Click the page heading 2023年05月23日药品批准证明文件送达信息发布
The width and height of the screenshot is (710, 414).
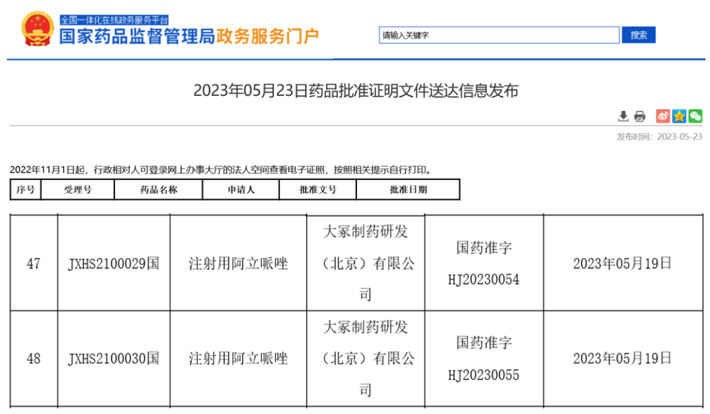356,91
